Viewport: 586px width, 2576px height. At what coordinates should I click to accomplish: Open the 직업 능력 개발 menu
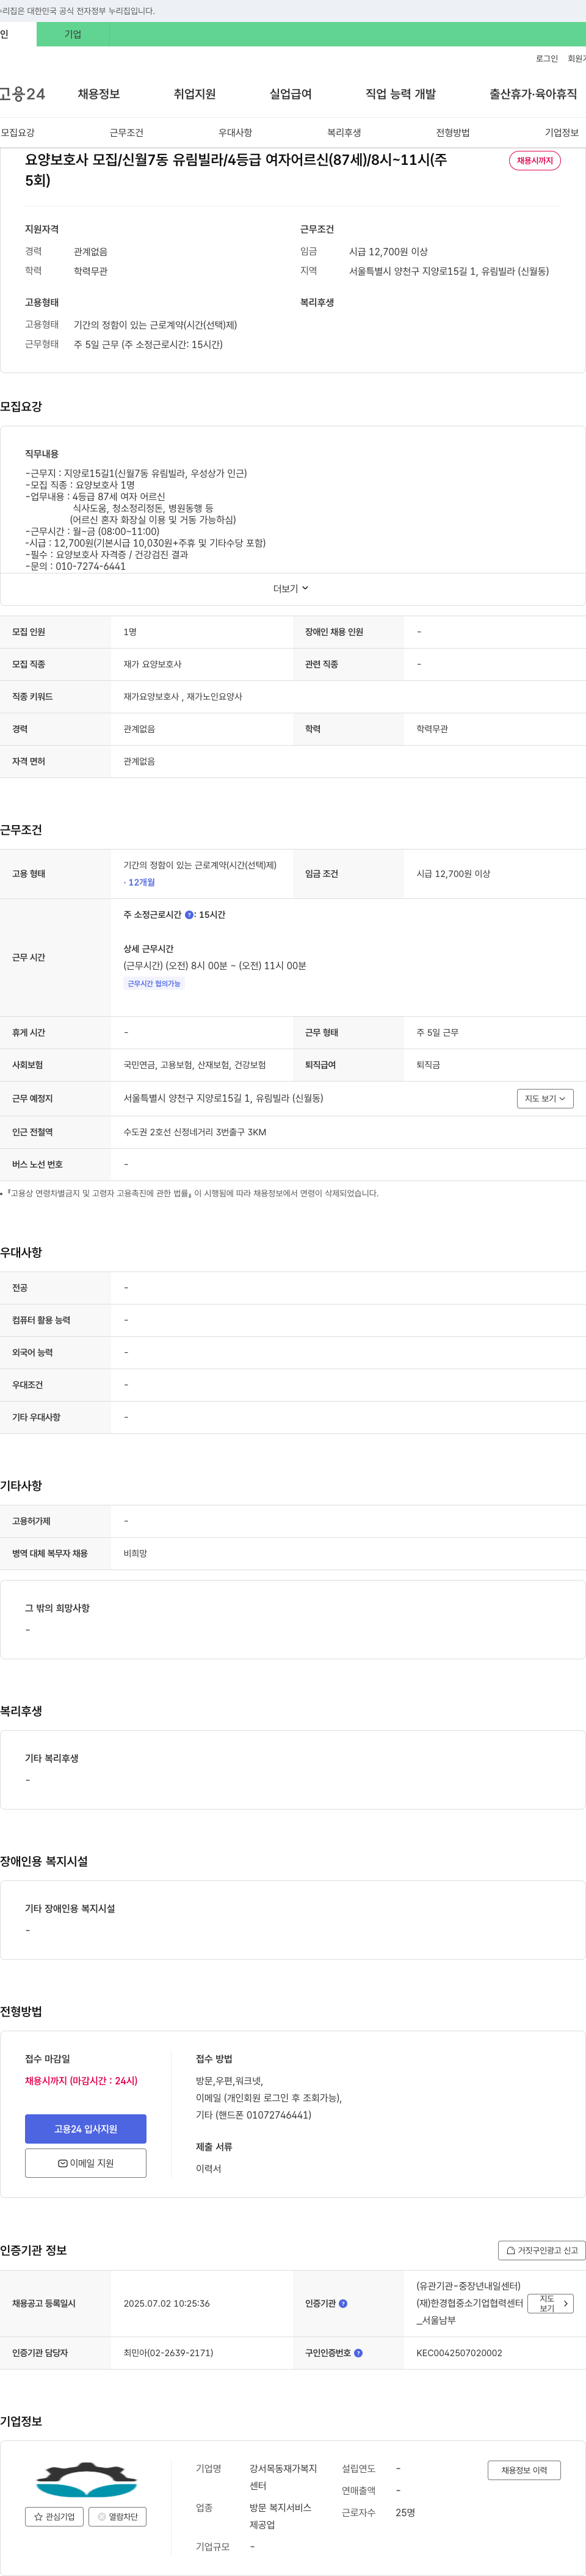point(400,94)
